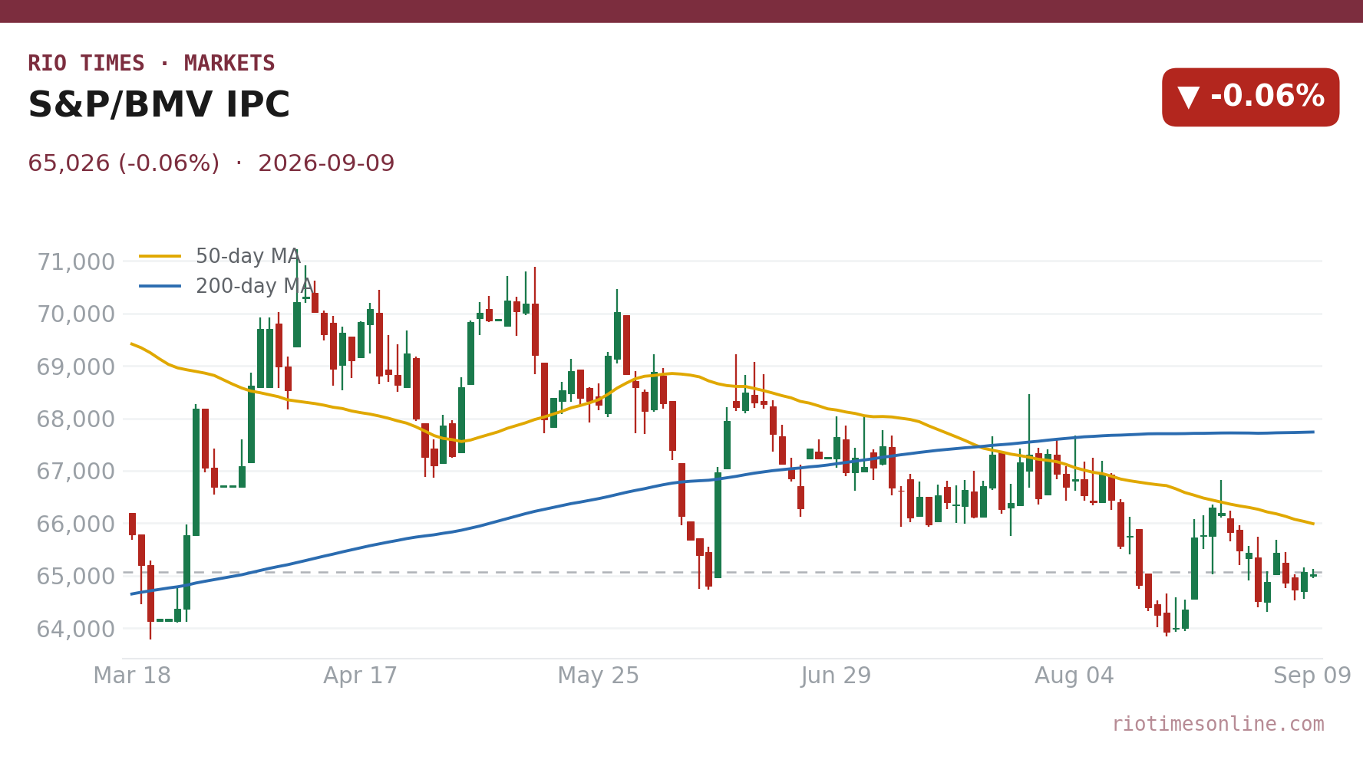Click the RIO TIMES · MARKETS header text

[151, 64]
